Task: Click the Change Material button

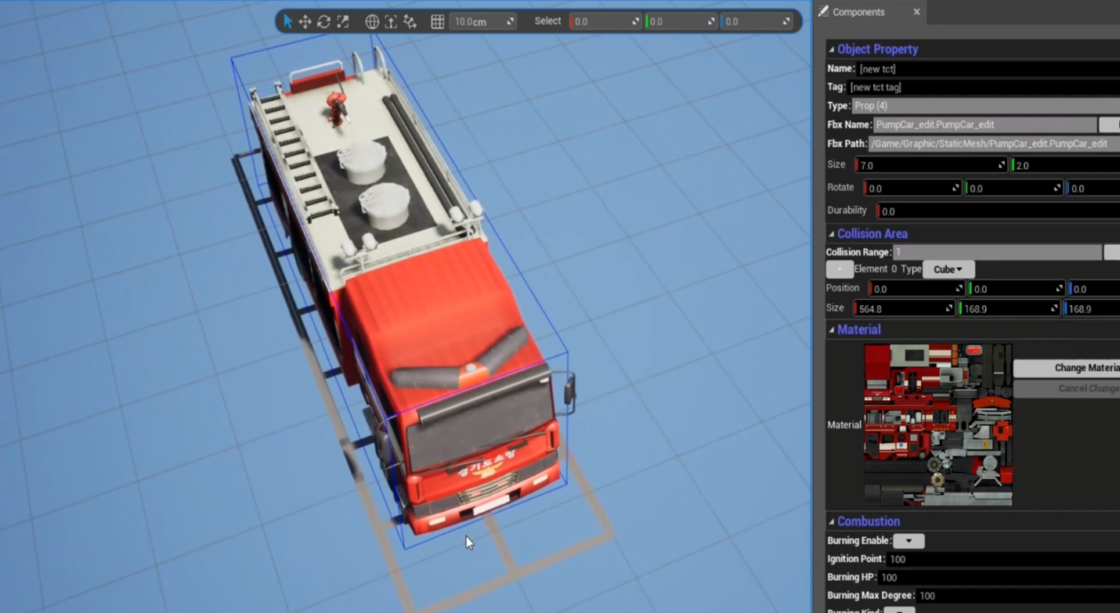Action: point(1067,368)
